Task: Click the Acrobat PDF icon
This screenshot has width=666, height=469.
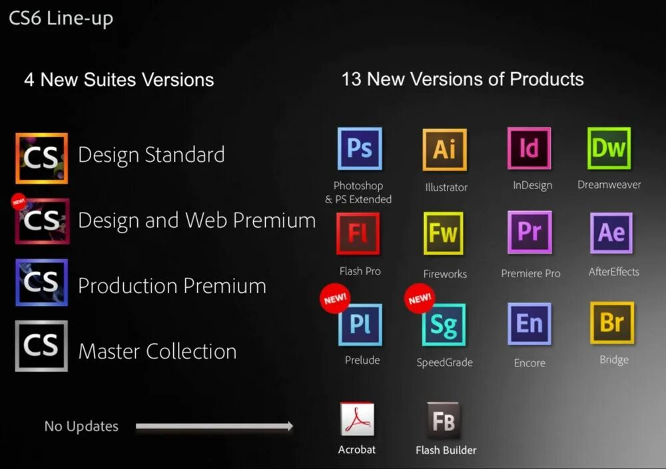Action: point(357,419)
